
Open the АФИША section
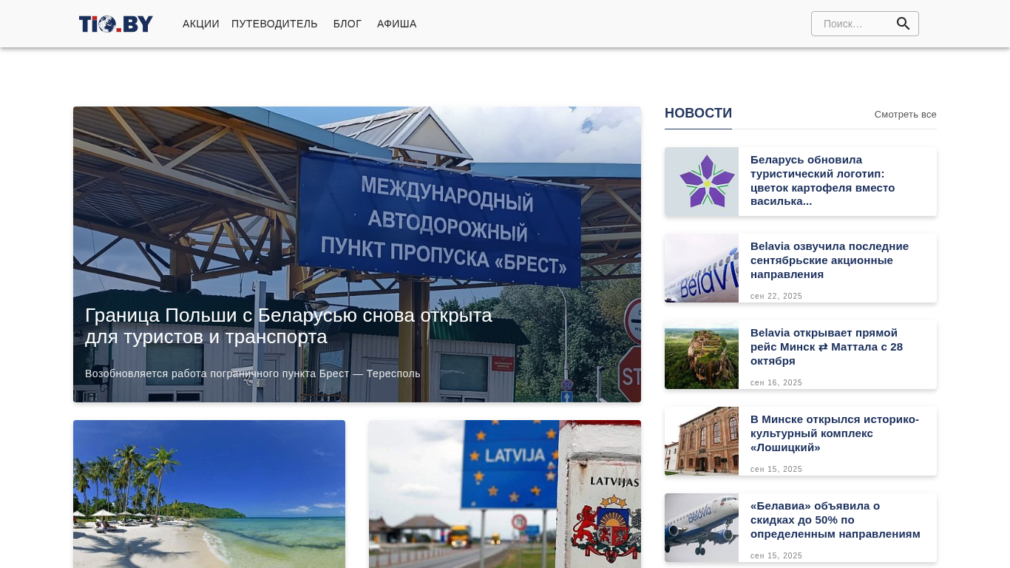397,24
